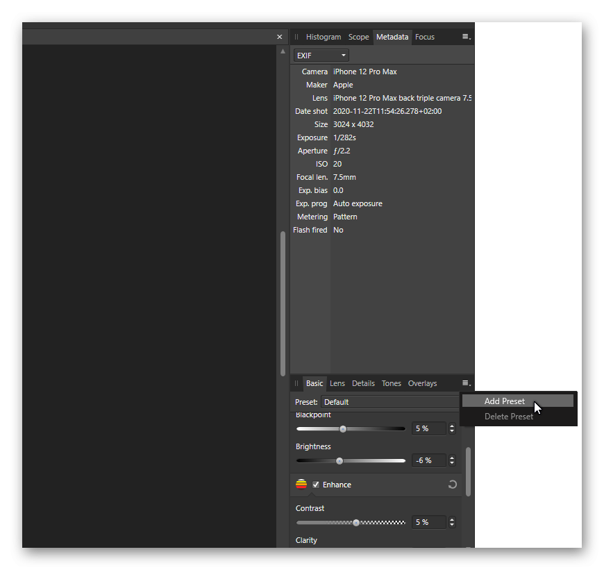The width and height of the screenshot is (604, 570).
Task: Select the Flash fired value No
Action: point(338,230)
